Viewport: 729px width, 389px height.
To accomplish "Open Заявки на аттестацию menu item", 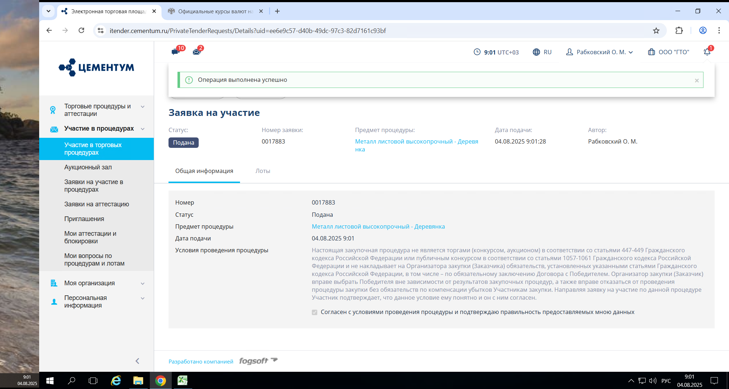I will click(x=97, y=204).
